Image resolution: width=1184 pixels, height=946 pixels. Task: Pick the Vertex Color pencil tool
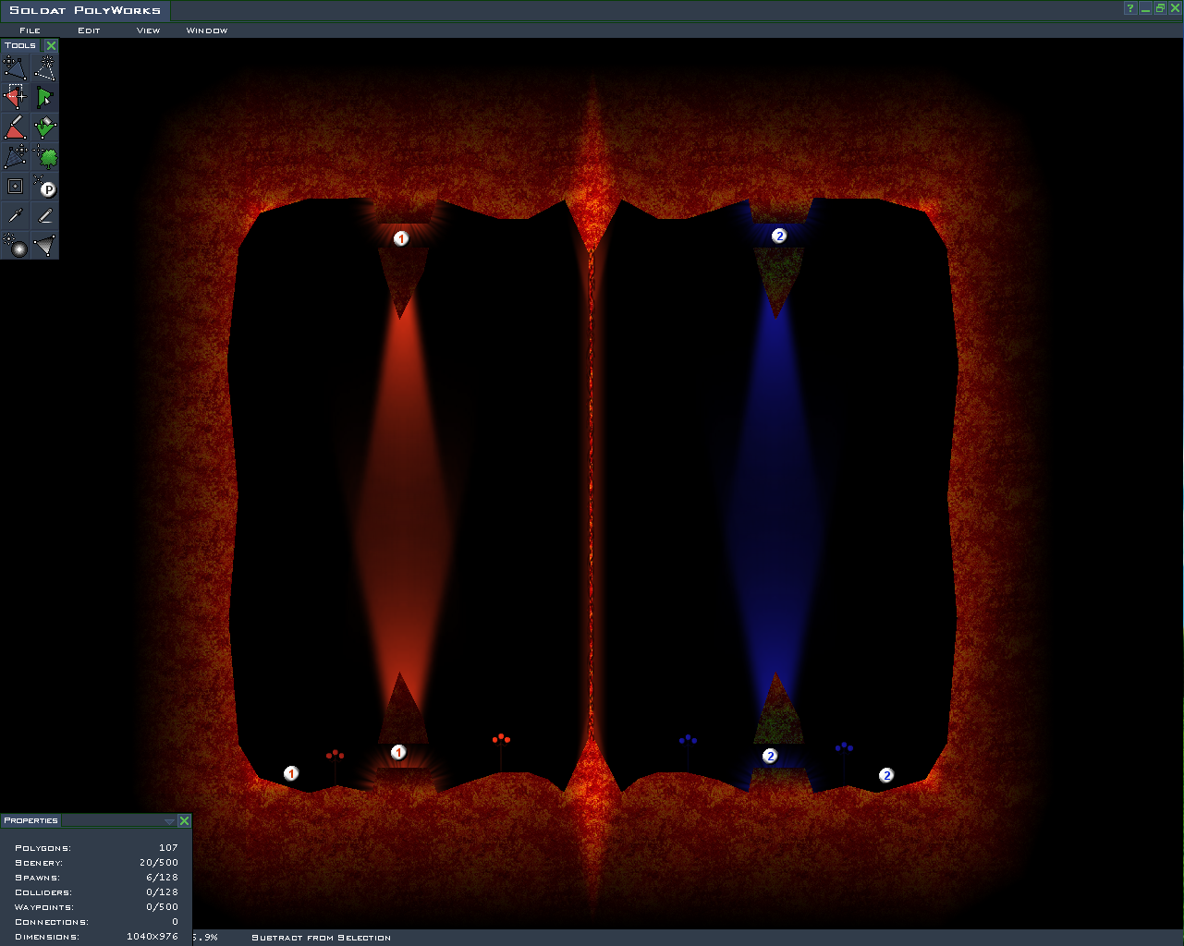(x=15, y=127)
